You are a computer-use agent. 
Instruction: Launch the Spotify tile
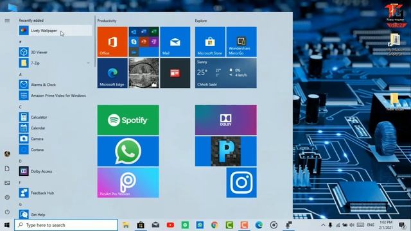pos(128,120)
